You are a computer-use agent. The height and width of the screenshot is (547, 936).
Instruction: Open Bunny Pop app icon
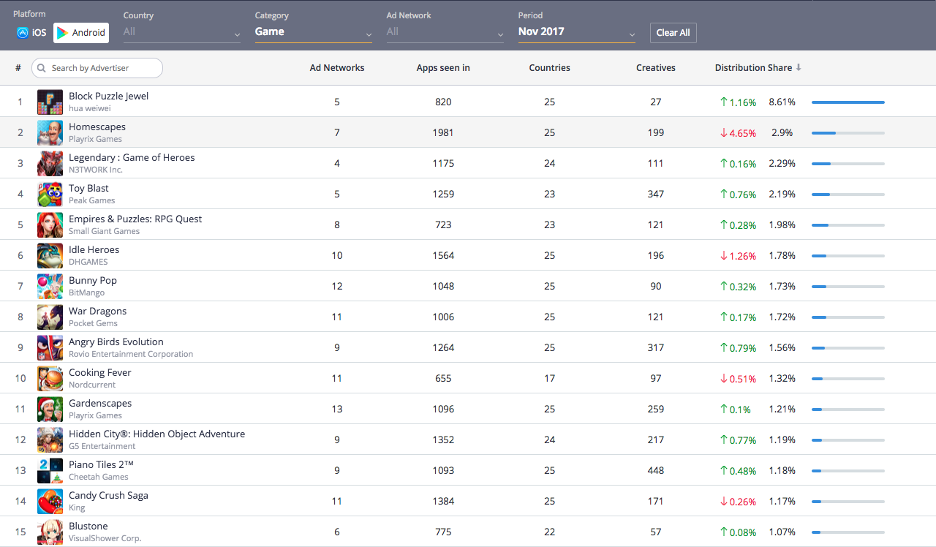click(x=50, y=287)
